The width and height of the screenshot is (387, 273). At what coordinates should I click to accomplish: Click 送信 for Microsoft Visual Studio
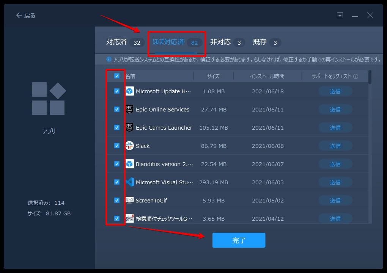pyautogui.click(x=335, y=182)
